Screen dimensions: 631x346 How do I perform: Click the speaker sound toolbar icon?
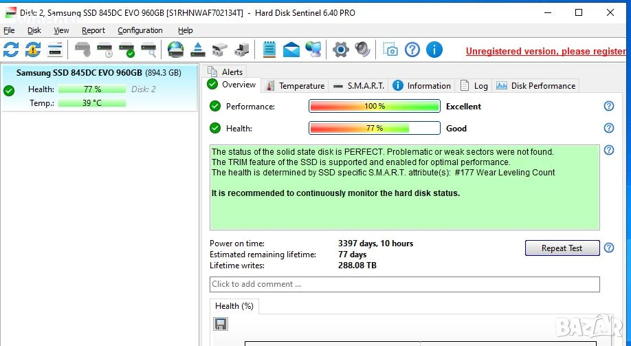click(362, 50)
